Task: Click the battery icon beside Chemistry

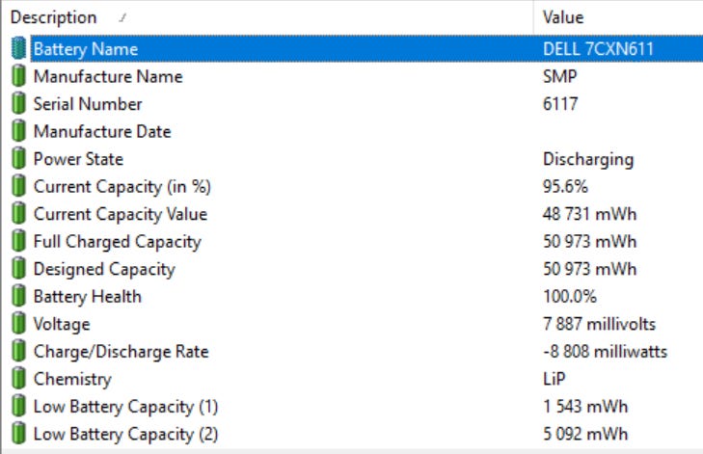Action: 18,380
